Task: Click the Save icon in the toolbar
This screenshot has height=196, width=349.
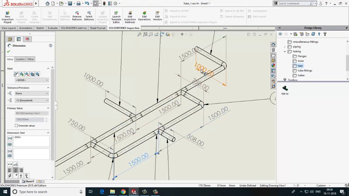Action: (x=70, y=4)
